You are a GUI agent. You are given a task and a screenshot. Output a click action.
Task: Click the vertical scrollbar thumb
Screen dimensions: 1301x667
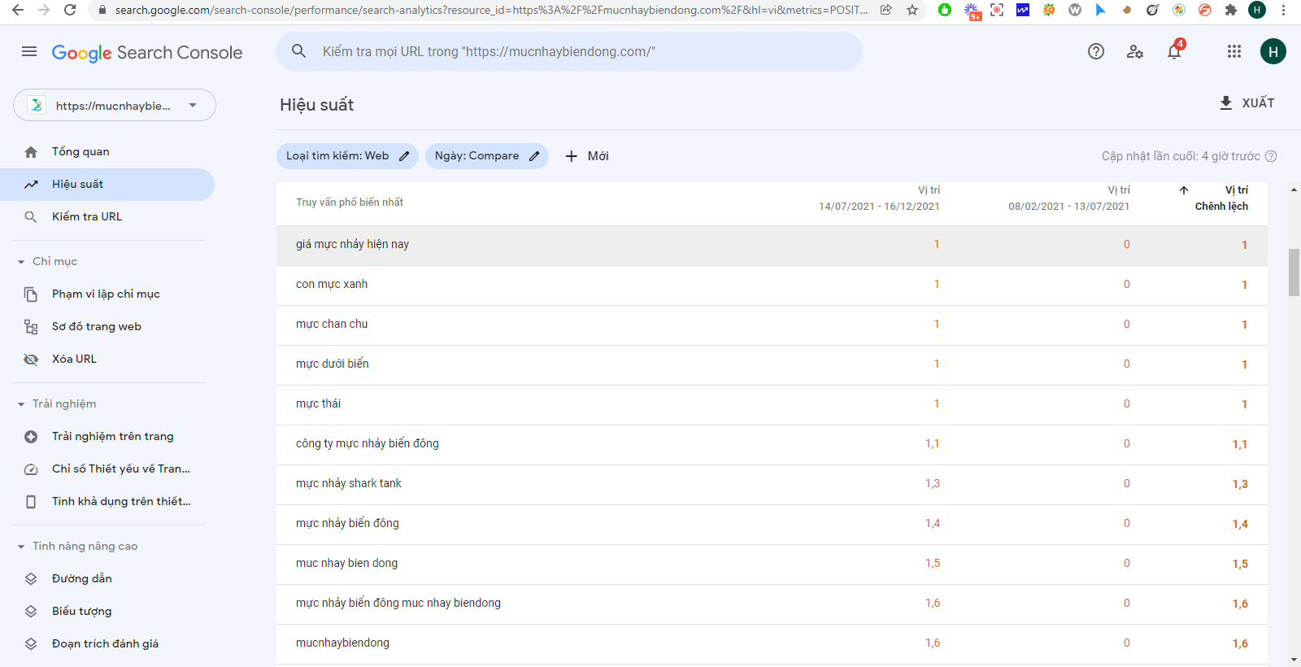pos(1294,272)
